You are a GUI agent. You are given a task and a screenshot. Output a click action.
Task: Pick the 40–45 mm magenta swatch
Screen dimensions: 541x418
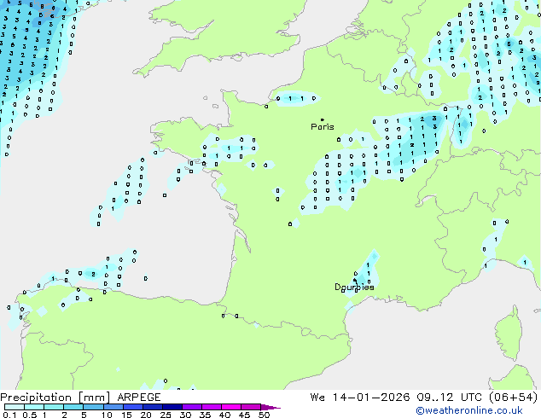click(x=231, y=407)
